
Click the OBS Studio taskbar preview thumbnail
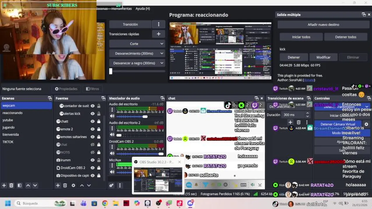tap(157, 179)
